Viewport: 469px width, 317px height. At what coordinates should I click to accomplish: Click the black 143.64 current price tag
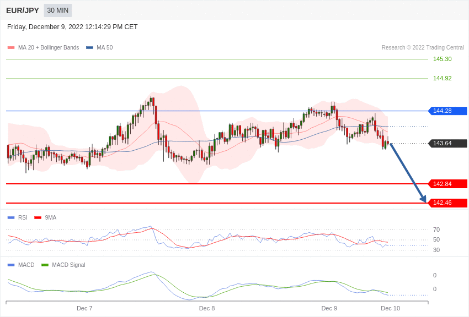(448, 144)
